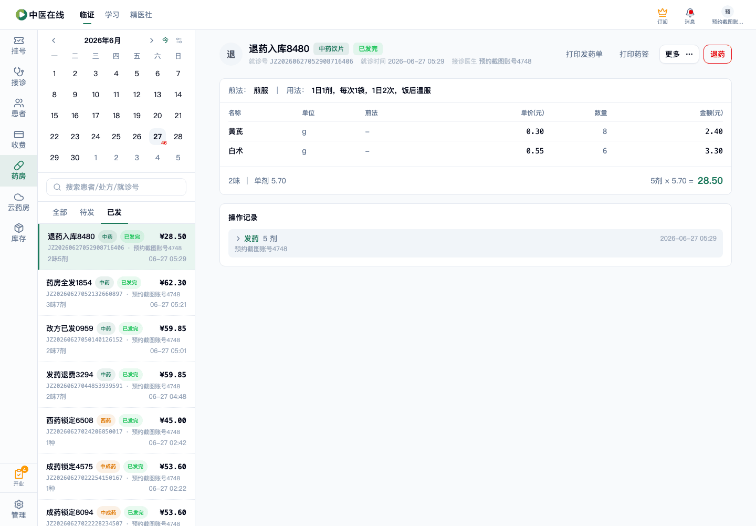
Task: Click the 黄芪 herb row name
Action: tap(236, 131)
